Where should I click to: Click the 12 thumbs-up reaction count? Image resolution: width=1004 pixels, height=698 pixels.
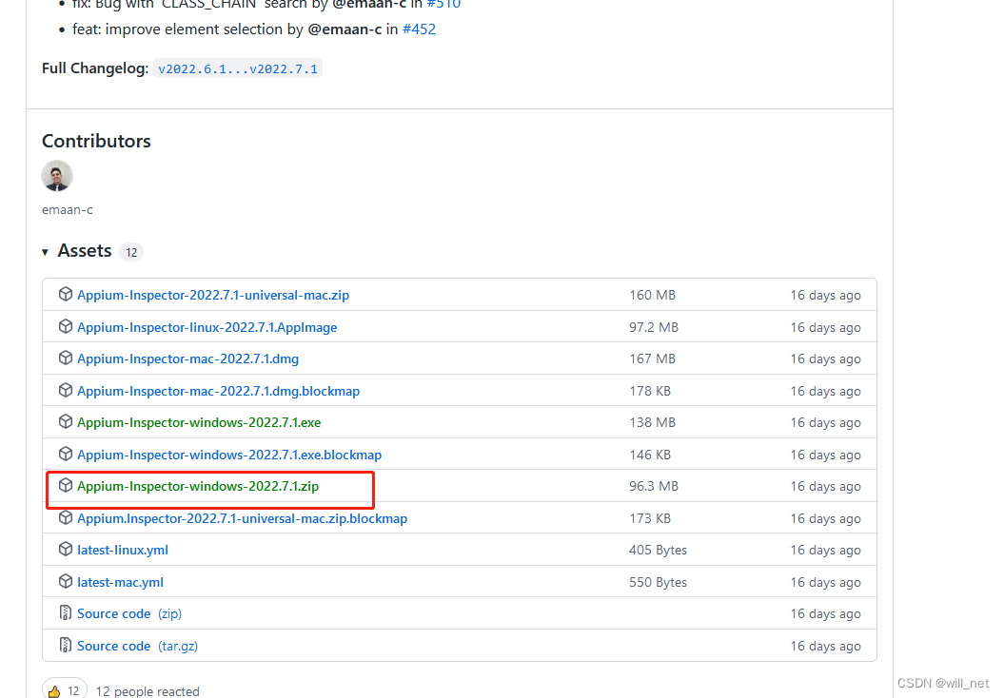(73, 691)
